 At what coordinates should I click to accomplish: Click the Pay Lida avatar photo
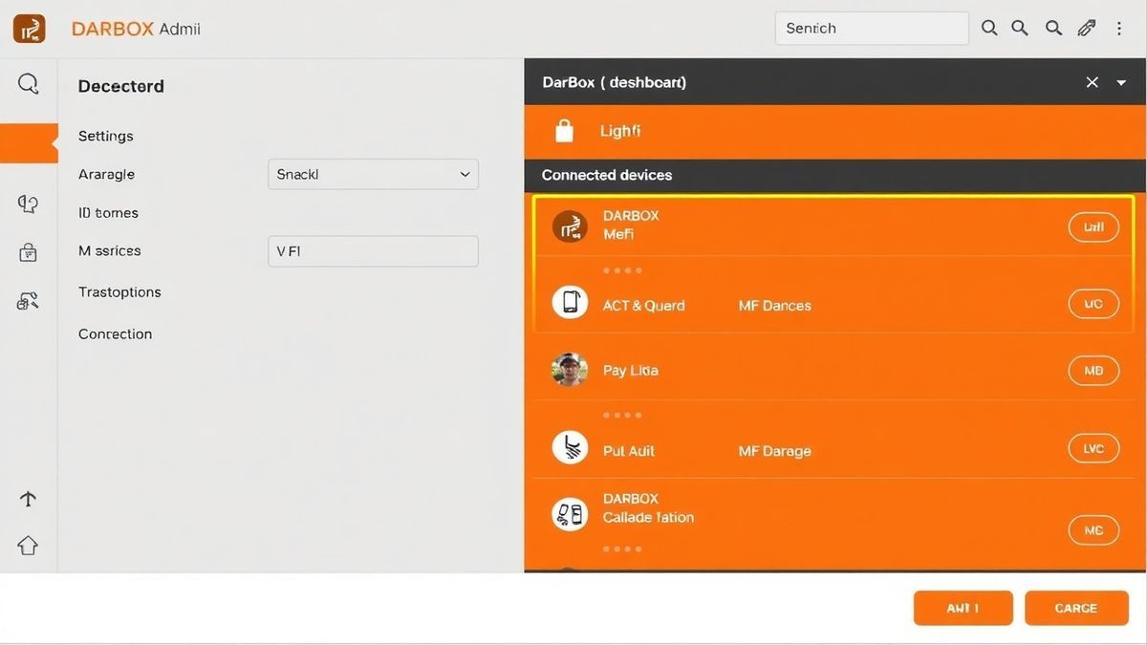click(x=570, y=369)
